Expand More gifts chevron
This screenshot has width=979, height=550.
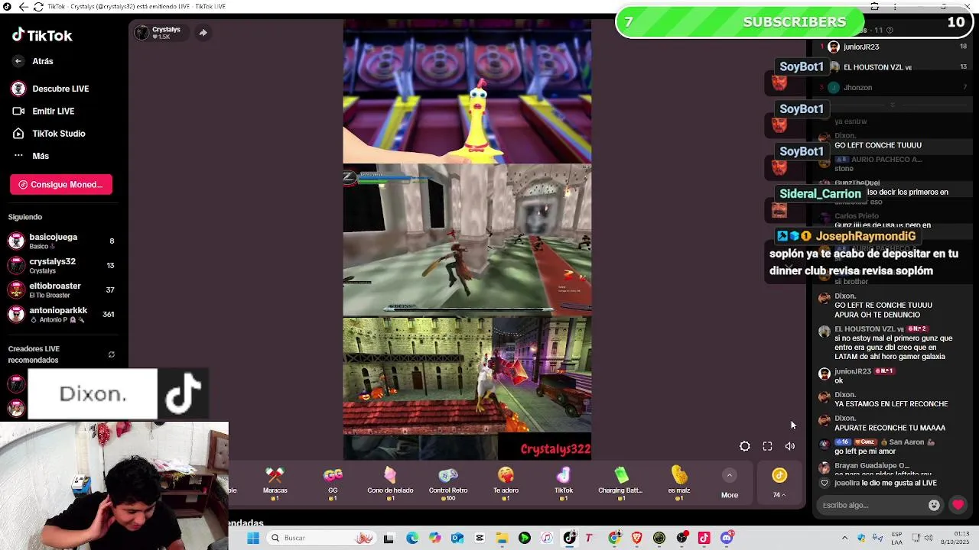[x=730, y=476]
